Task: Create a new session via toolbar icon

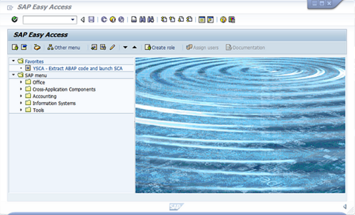Action: (202, 20)
